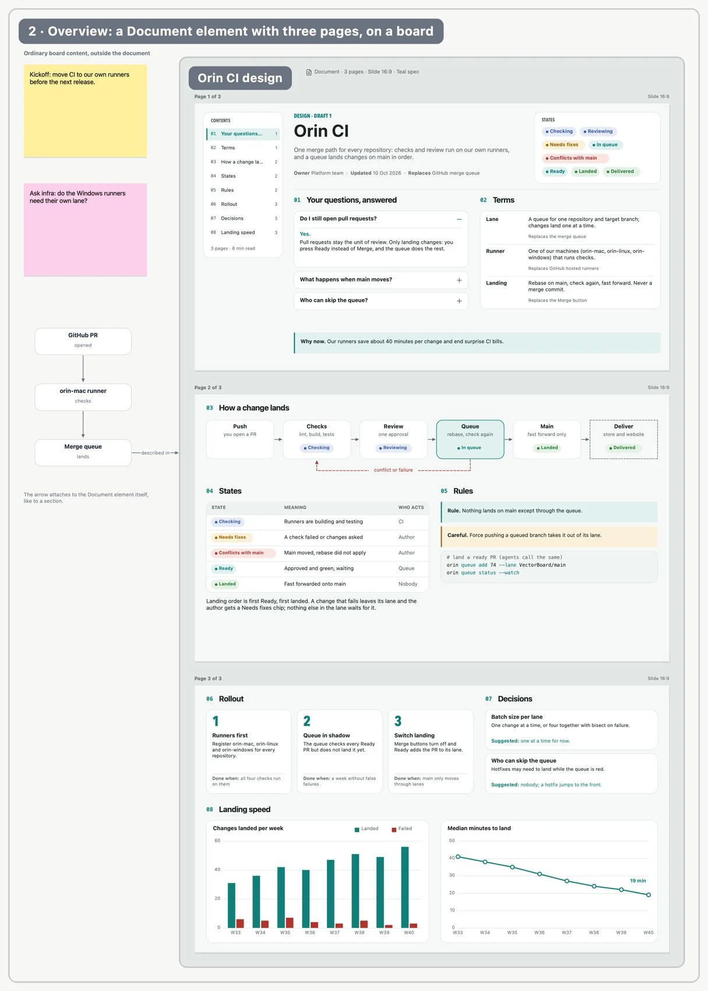The image size is (708, 991).
Task: Select rollout card 2 "Queue in shadow"
Action: [x=340, y=751]
